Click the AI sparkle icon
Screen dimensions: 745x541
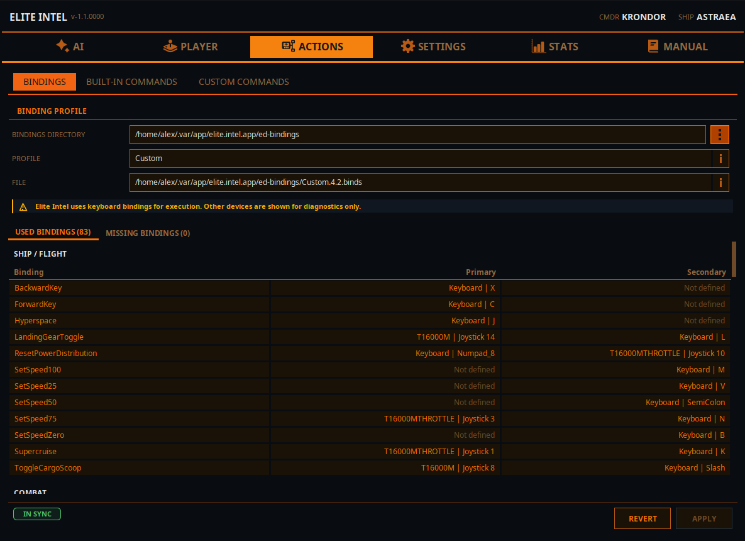pos(62,46)
